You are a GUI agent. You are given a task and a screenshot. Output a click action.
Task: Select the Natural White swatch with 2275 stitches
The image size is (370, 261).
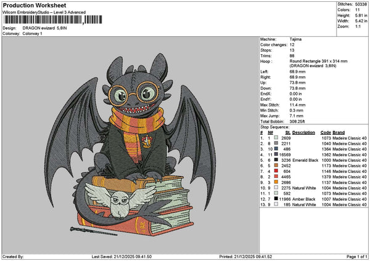click(x=276, y=188)
